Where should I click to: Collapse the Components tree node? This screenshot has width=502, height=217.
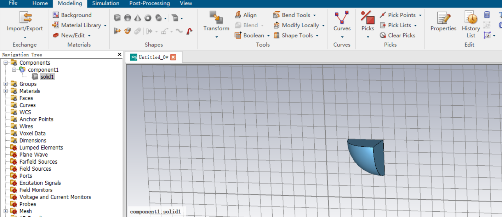click(6, 63)
